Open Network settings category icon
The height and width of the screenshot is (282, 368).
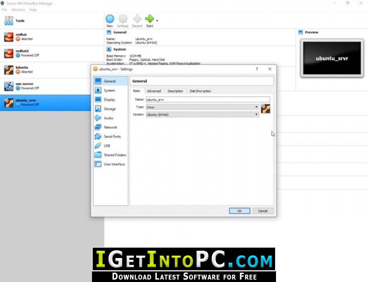(98, 127)
